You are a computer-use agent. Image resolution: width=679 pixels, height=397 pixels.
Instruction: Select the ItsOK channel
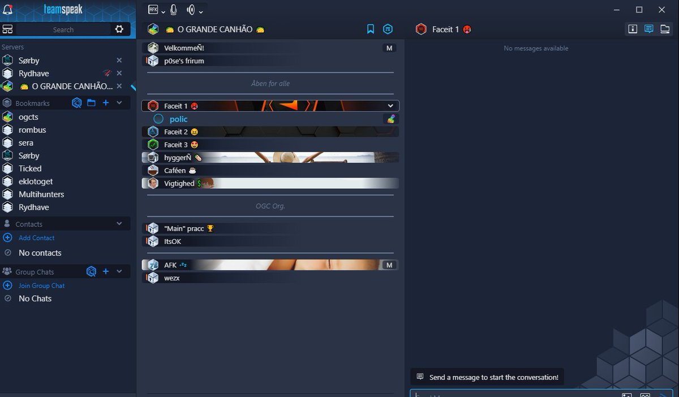point(270,241)
